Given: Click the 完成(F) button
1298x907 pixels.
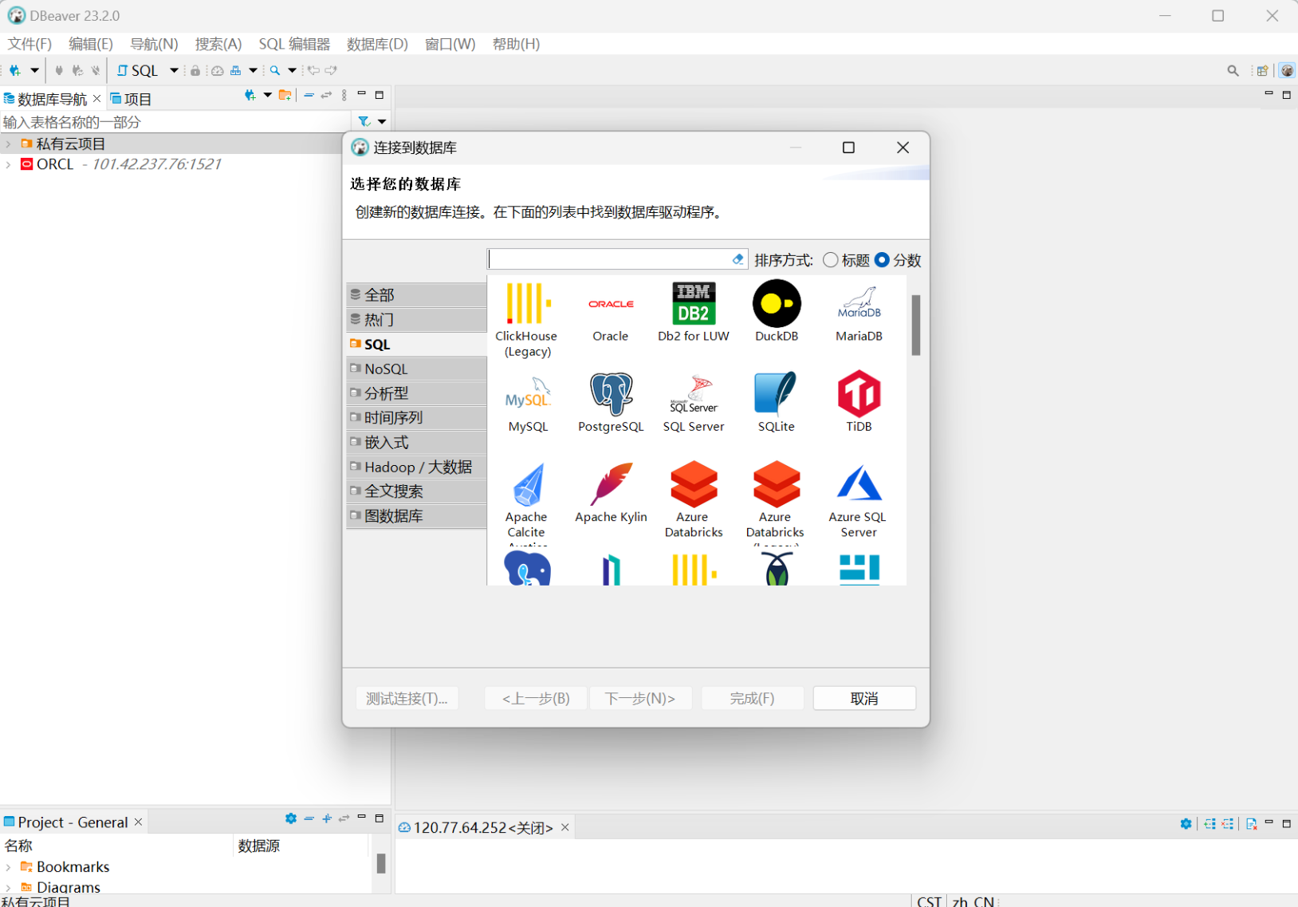Looking at the screenshot, I should [x=752, y=698].
